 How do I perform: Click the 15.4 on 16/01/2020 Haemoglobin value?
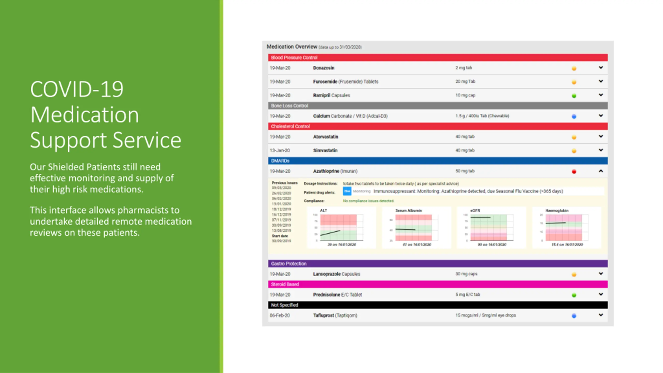pos(567,245)
